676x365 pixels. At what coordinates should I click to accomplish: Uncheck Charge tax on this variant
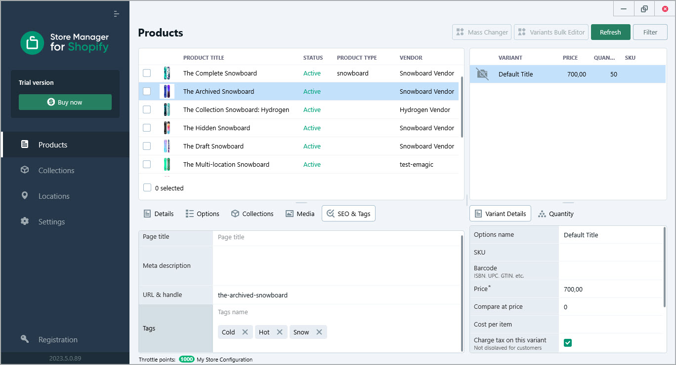tap(568, 342)
